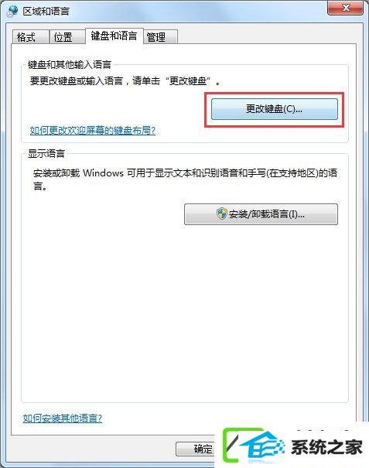
Task: Go to the 管理 tab
Action: click(x=160, y=37)
